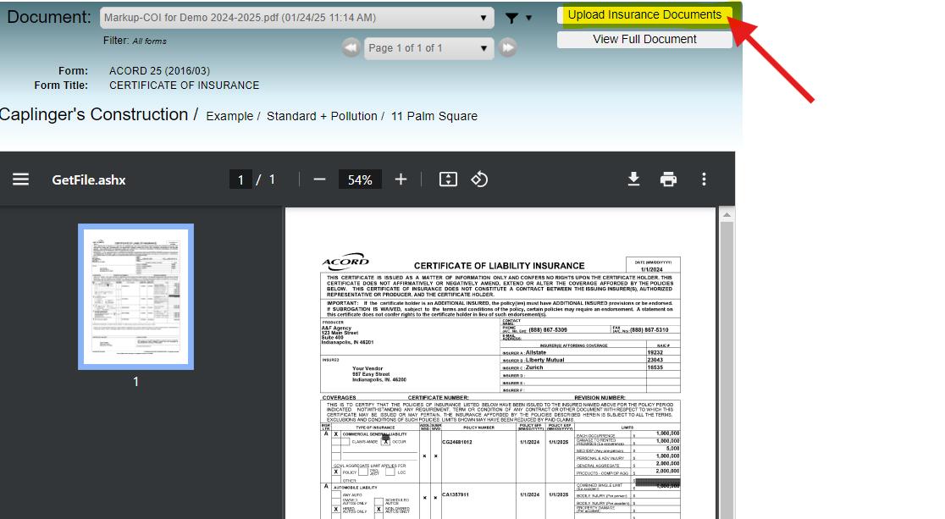The image size is (945, 519).
Task: Print the certificate document
Action: point(669,179)
